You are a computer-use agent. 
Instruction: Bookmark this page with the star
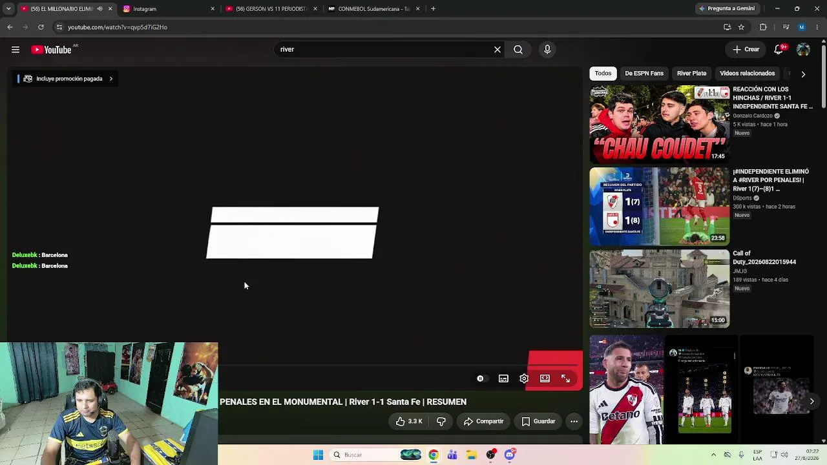(741, 27)
